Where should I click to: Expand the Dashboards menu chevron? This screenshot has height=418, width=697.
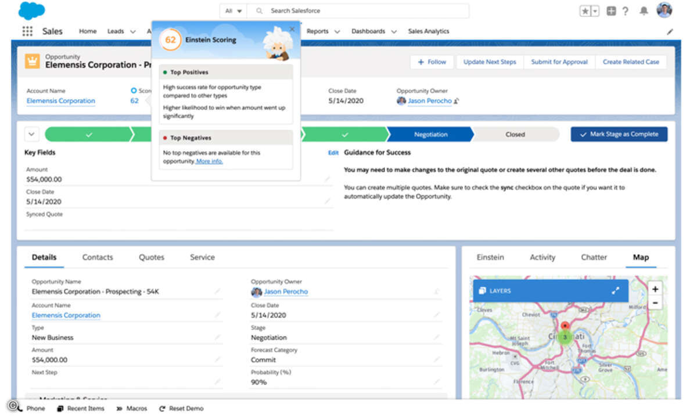click(x=394, y=32)
